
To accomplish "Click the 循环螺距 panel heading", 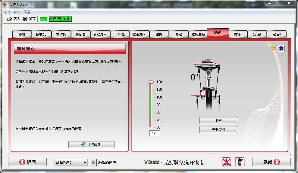I will click(26, 49).
